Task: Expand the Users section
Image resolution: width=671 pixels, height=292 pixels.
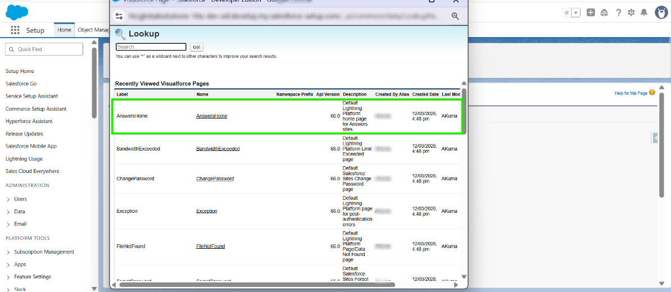Action: point(8,199)
